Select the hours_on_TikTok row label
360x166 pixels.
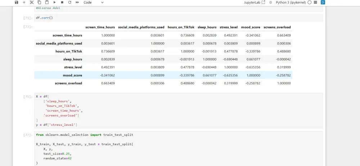pos(69,51)
